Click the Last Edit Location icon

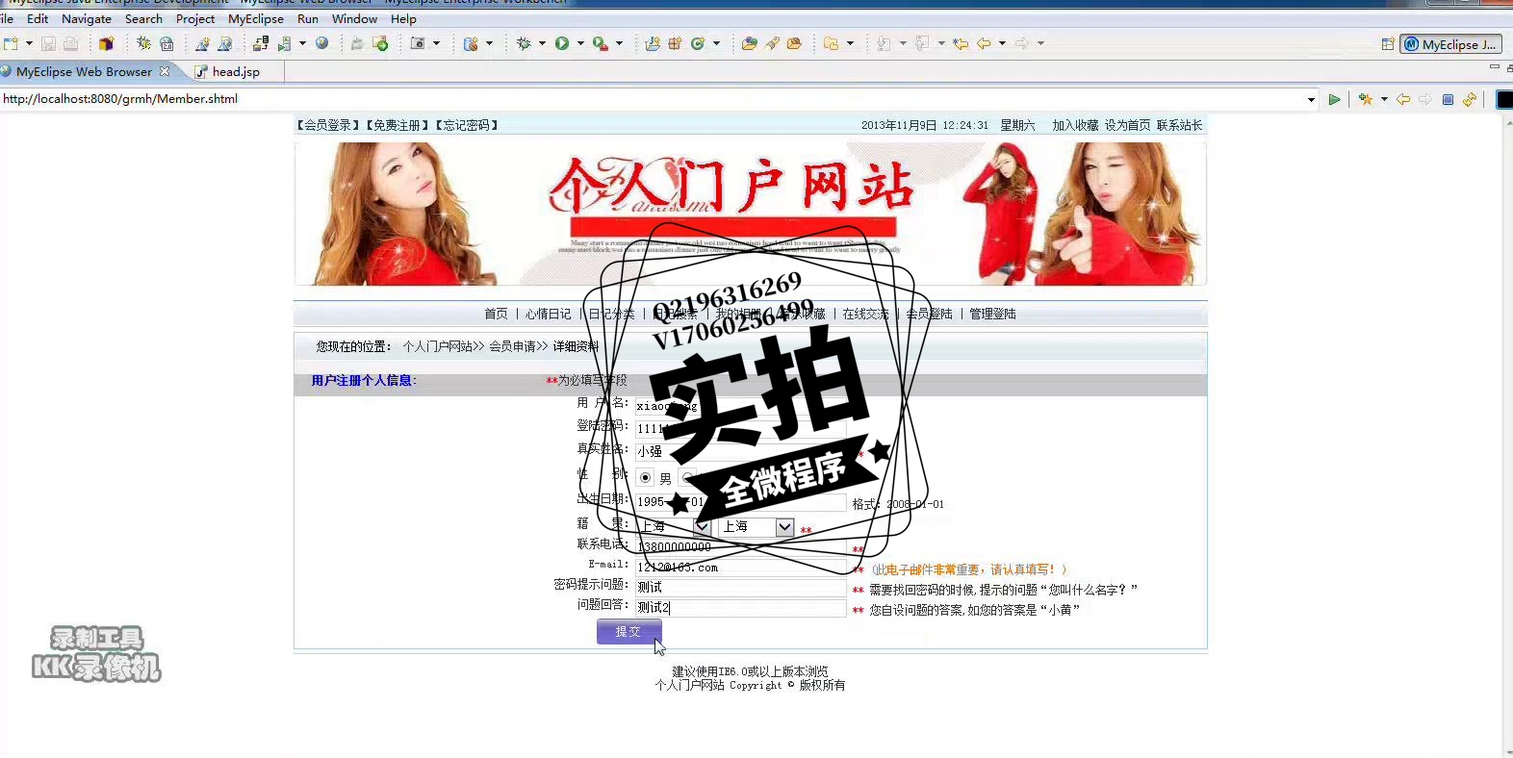coord(961,43)
